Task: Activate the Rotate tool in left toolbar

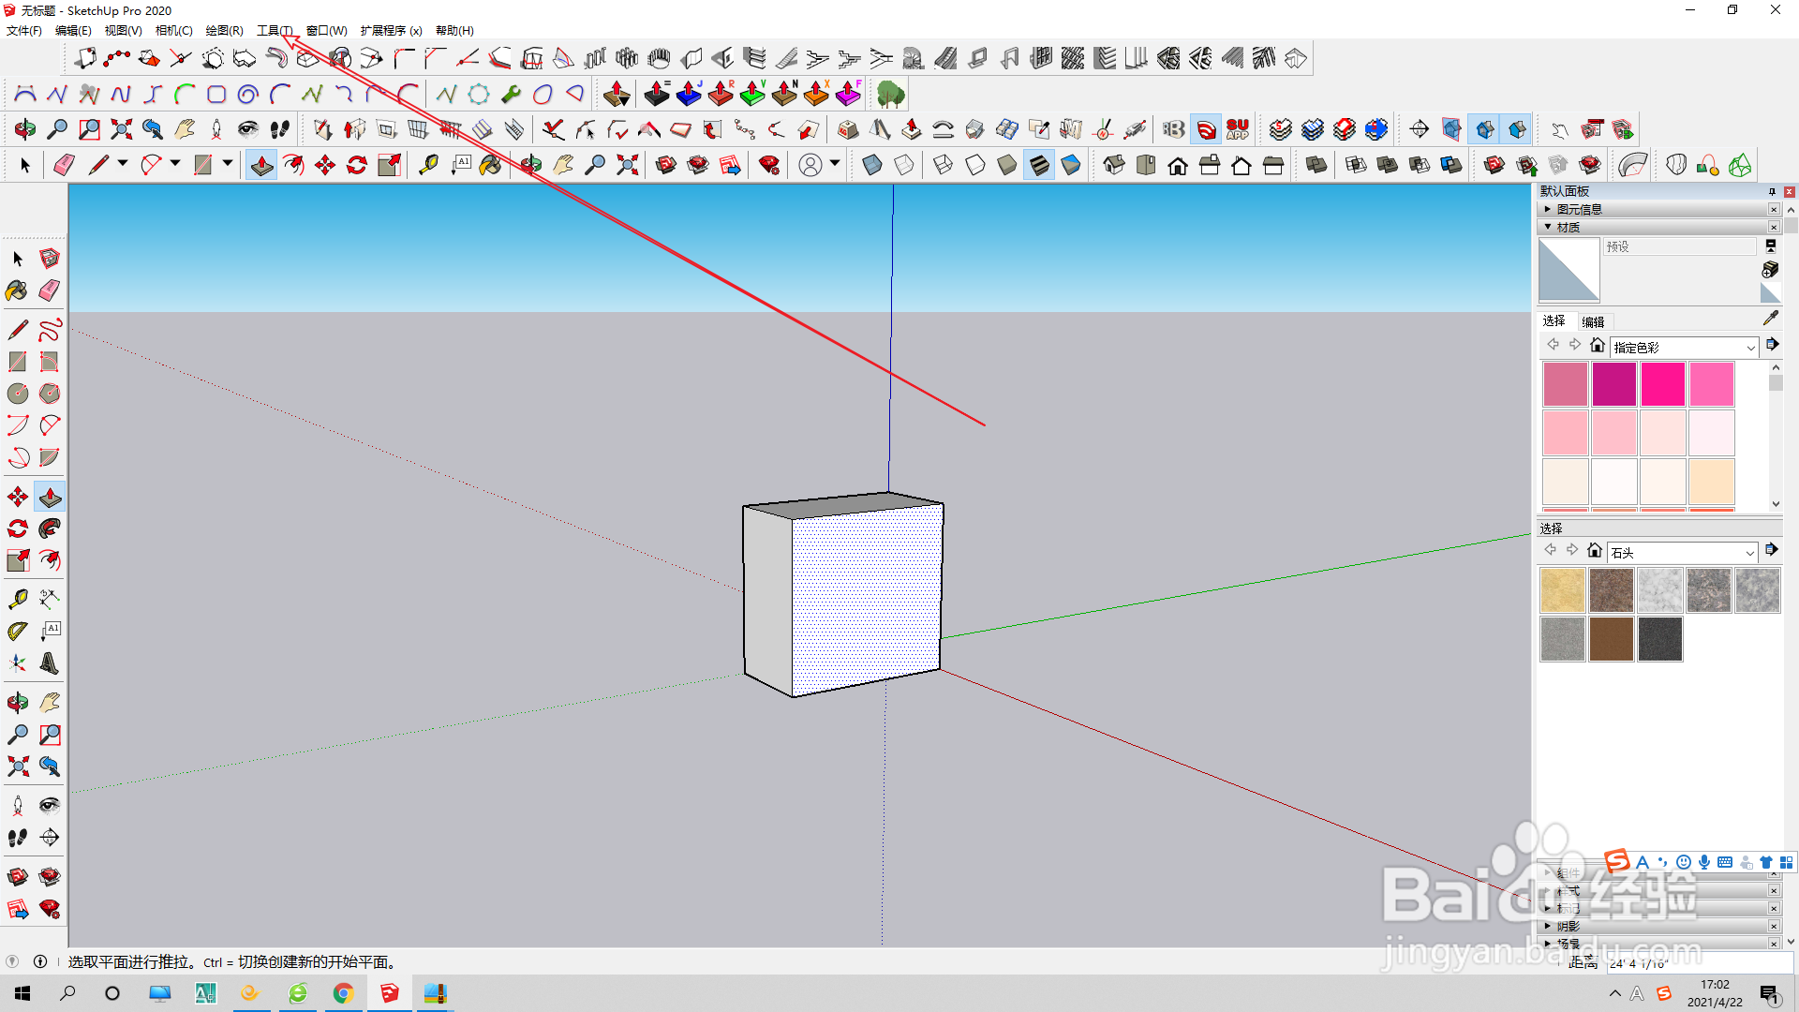Action: (x=18, y=528)
